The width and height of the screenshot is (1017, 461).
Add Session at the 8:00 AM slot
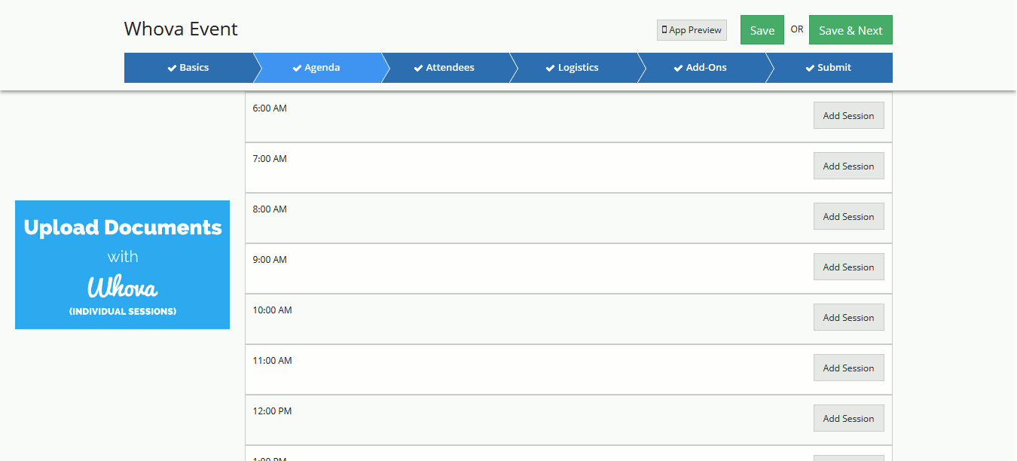pyautogui.click(x=848, y=217)
